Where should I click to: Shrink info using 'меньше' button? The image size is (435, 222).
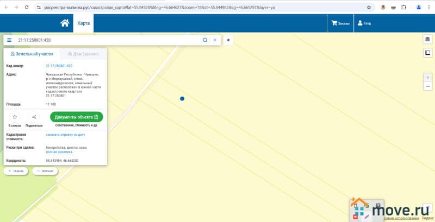tap(45, 170)
